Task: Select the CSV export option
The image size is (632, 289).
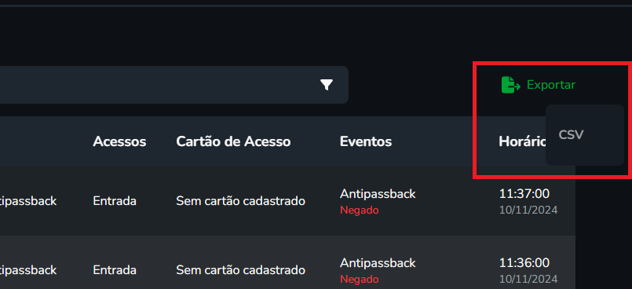Action: click(x=571, y=134)
